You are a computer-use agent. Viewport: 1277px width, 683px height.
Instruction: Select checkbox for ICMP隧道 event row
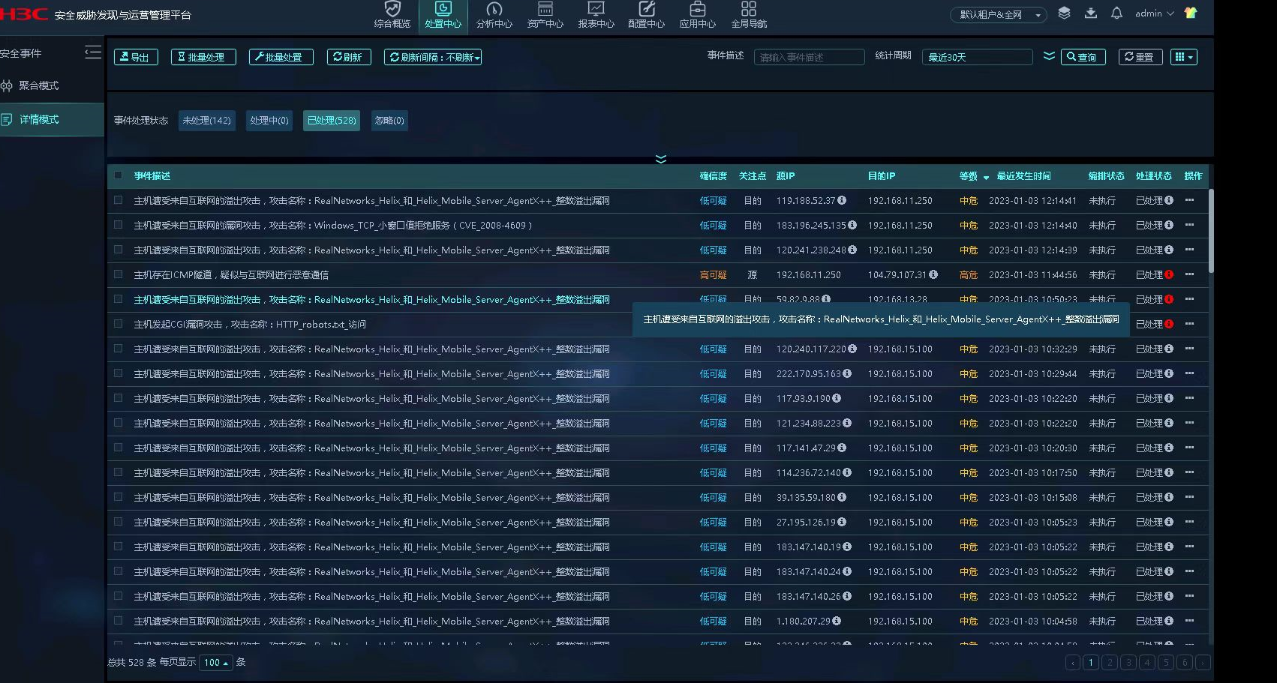click(119, 274)
